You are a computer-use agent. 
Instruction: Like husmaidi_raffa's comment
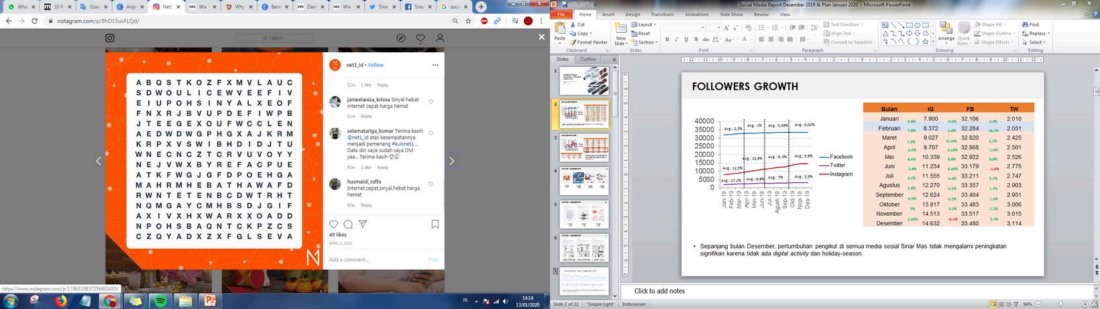pos(431,184)
